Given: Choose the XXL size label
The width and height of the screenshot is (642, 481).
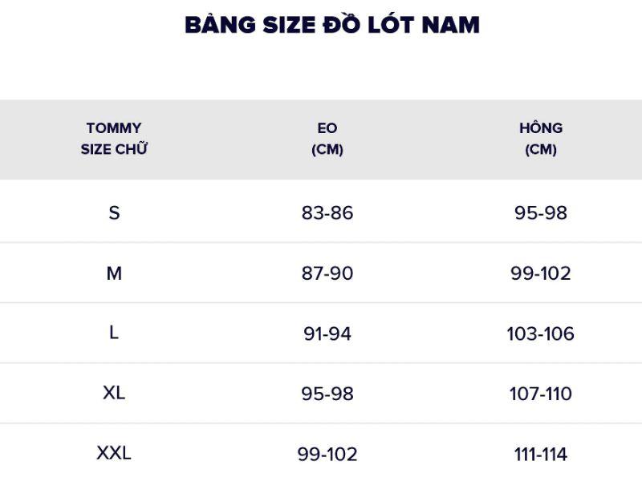Looking at the screenshot, I should pos(114,454).
